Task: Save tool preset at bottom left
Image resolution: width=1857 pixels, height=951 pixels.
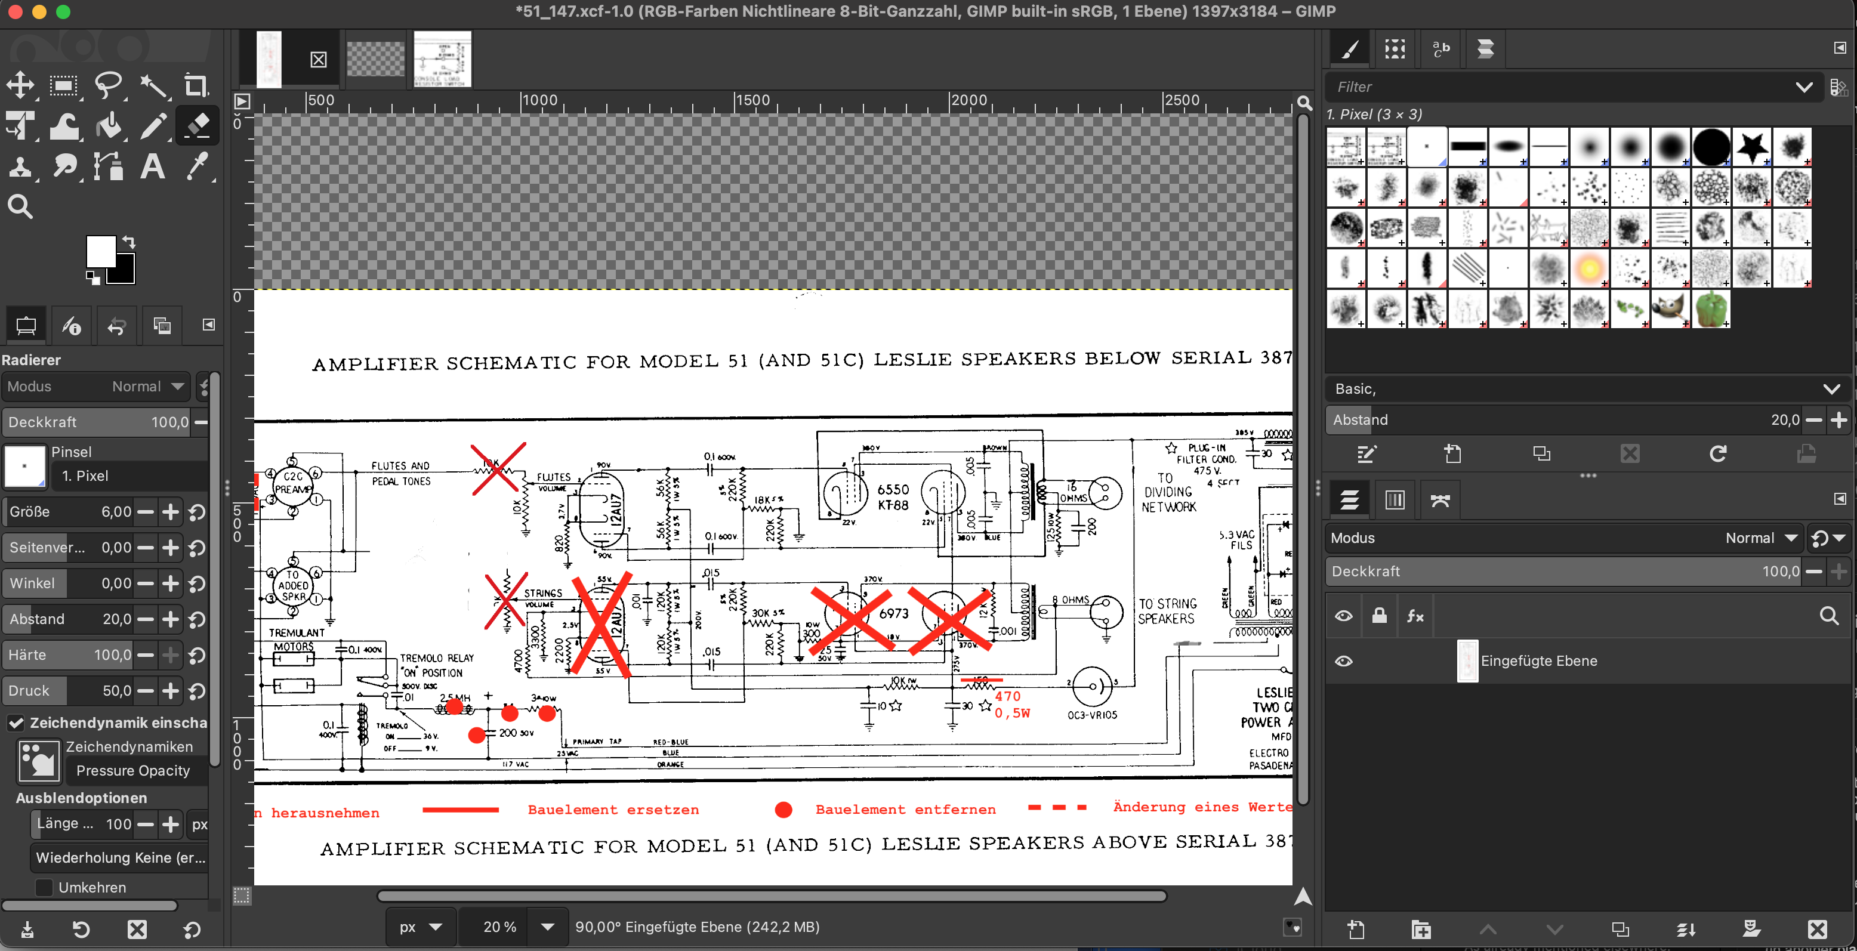Action: (x=27, y=930)
